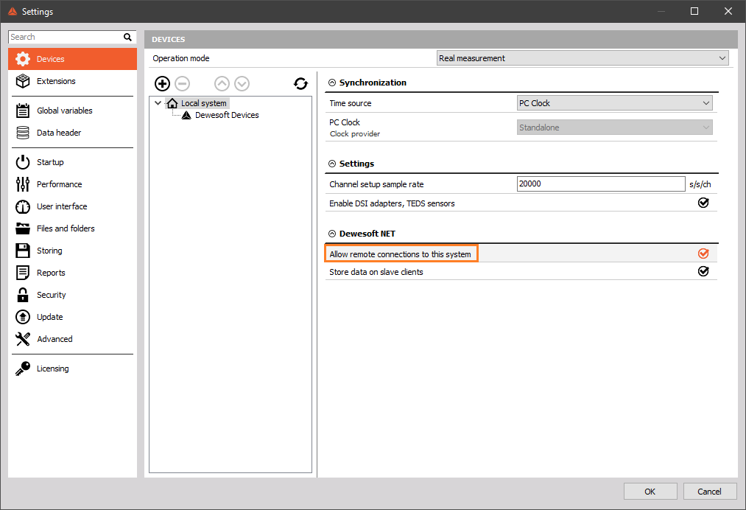
Task: Move device up with up-arrow icon
Action: pos(222,84)
